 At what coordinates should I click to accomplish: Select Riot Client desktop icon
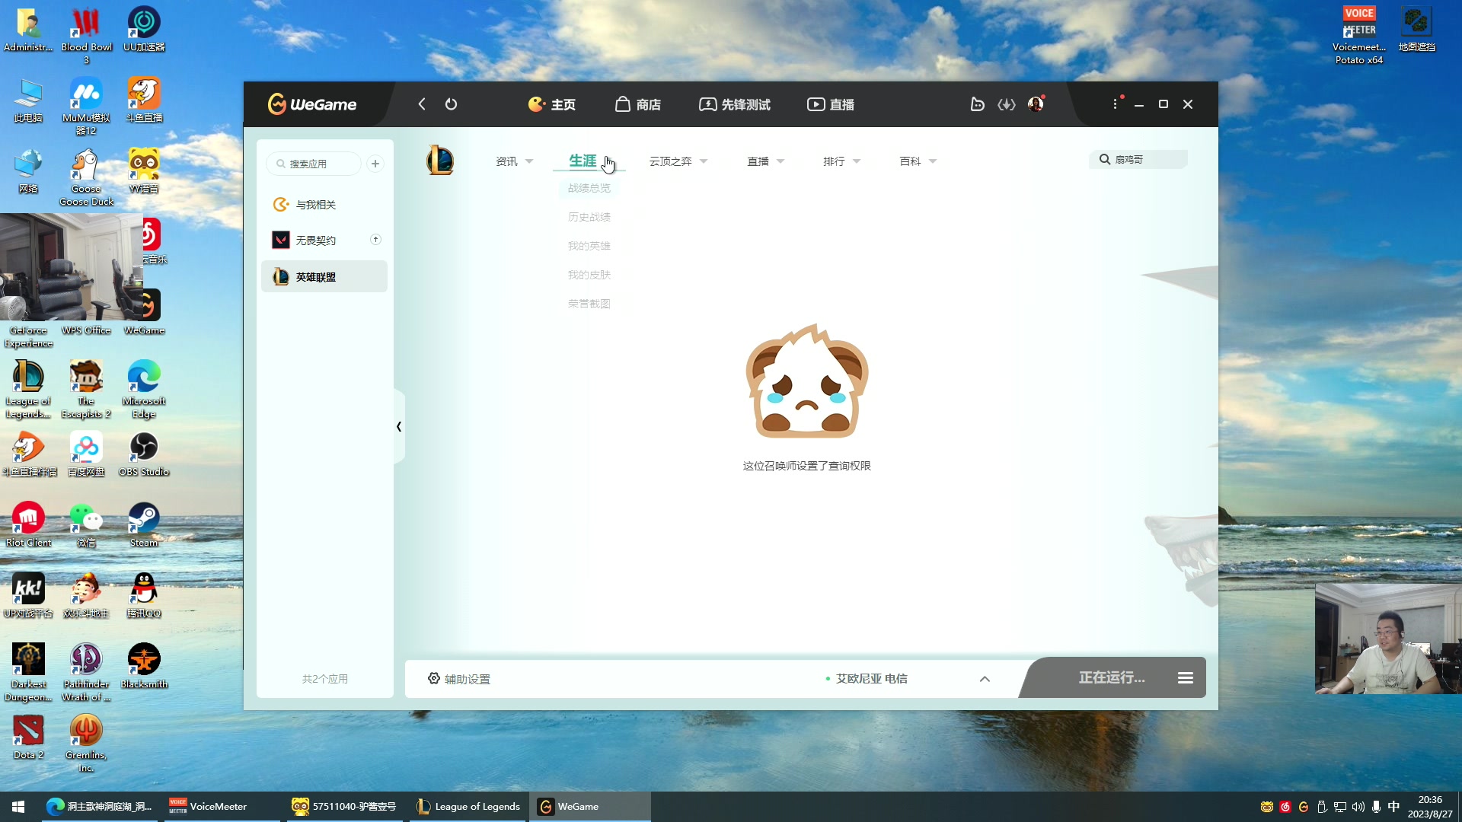point(28,524)
